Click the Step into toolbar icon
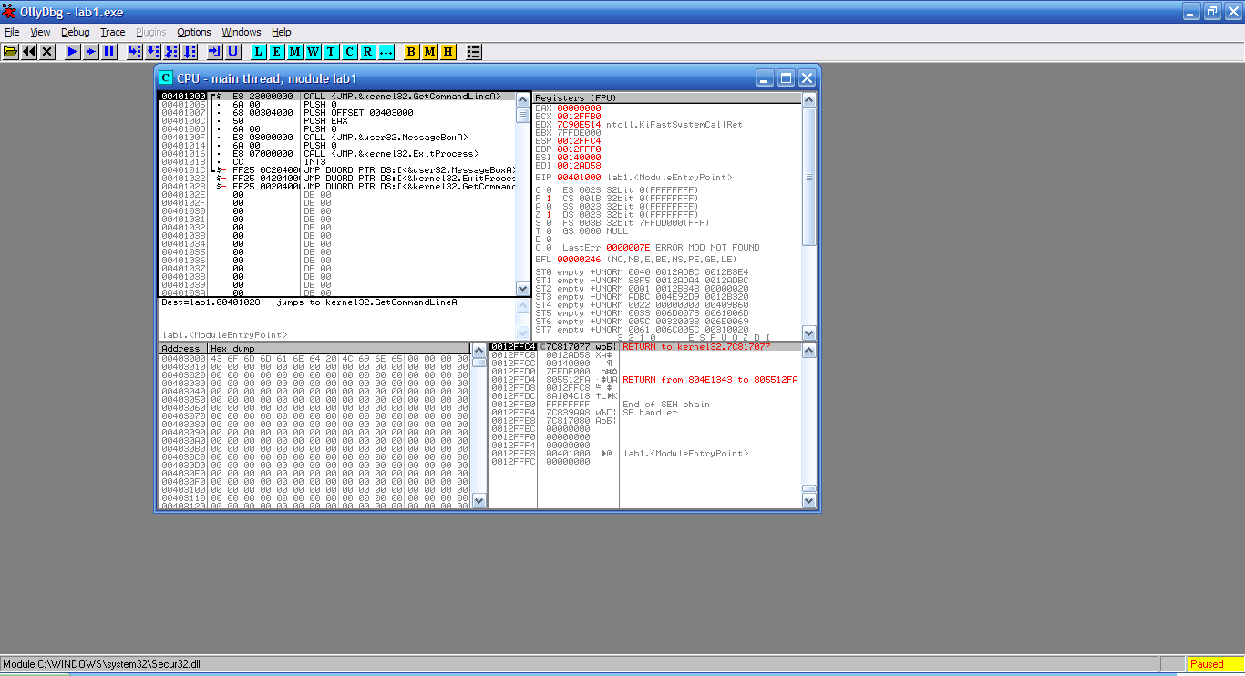Viewport: 1245px width, 676px height. pos(135,52)
